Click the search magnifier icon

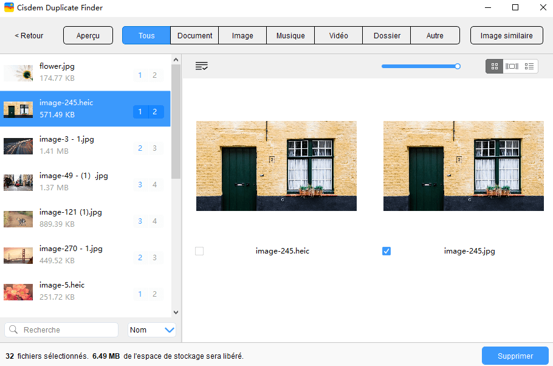point(13,330)
